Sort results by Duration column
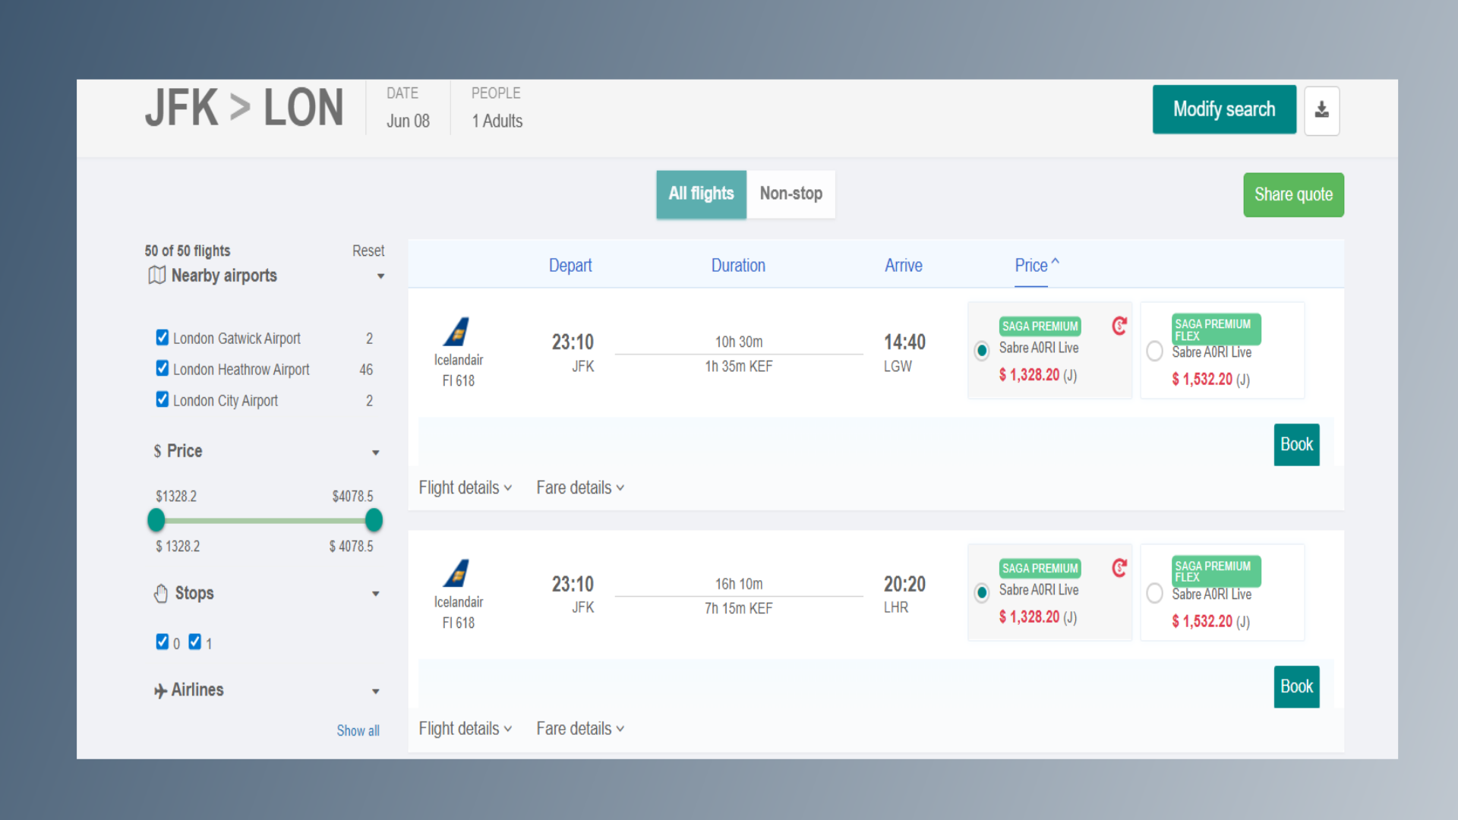 click(x=737, y=266)
